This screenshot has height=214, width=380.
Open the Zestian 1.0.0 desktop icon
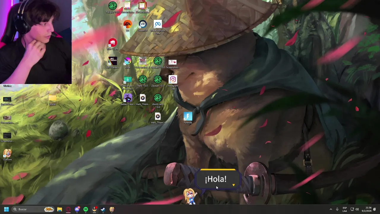pyautogui.click(x=158, y=81)
